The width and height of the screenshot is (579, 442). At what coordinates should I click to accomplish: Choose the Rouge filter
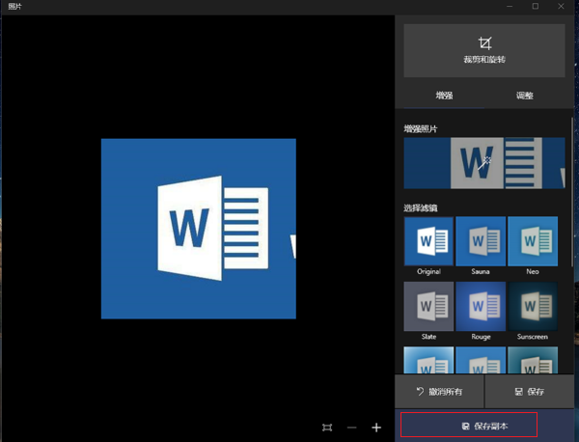click(481, 307)
